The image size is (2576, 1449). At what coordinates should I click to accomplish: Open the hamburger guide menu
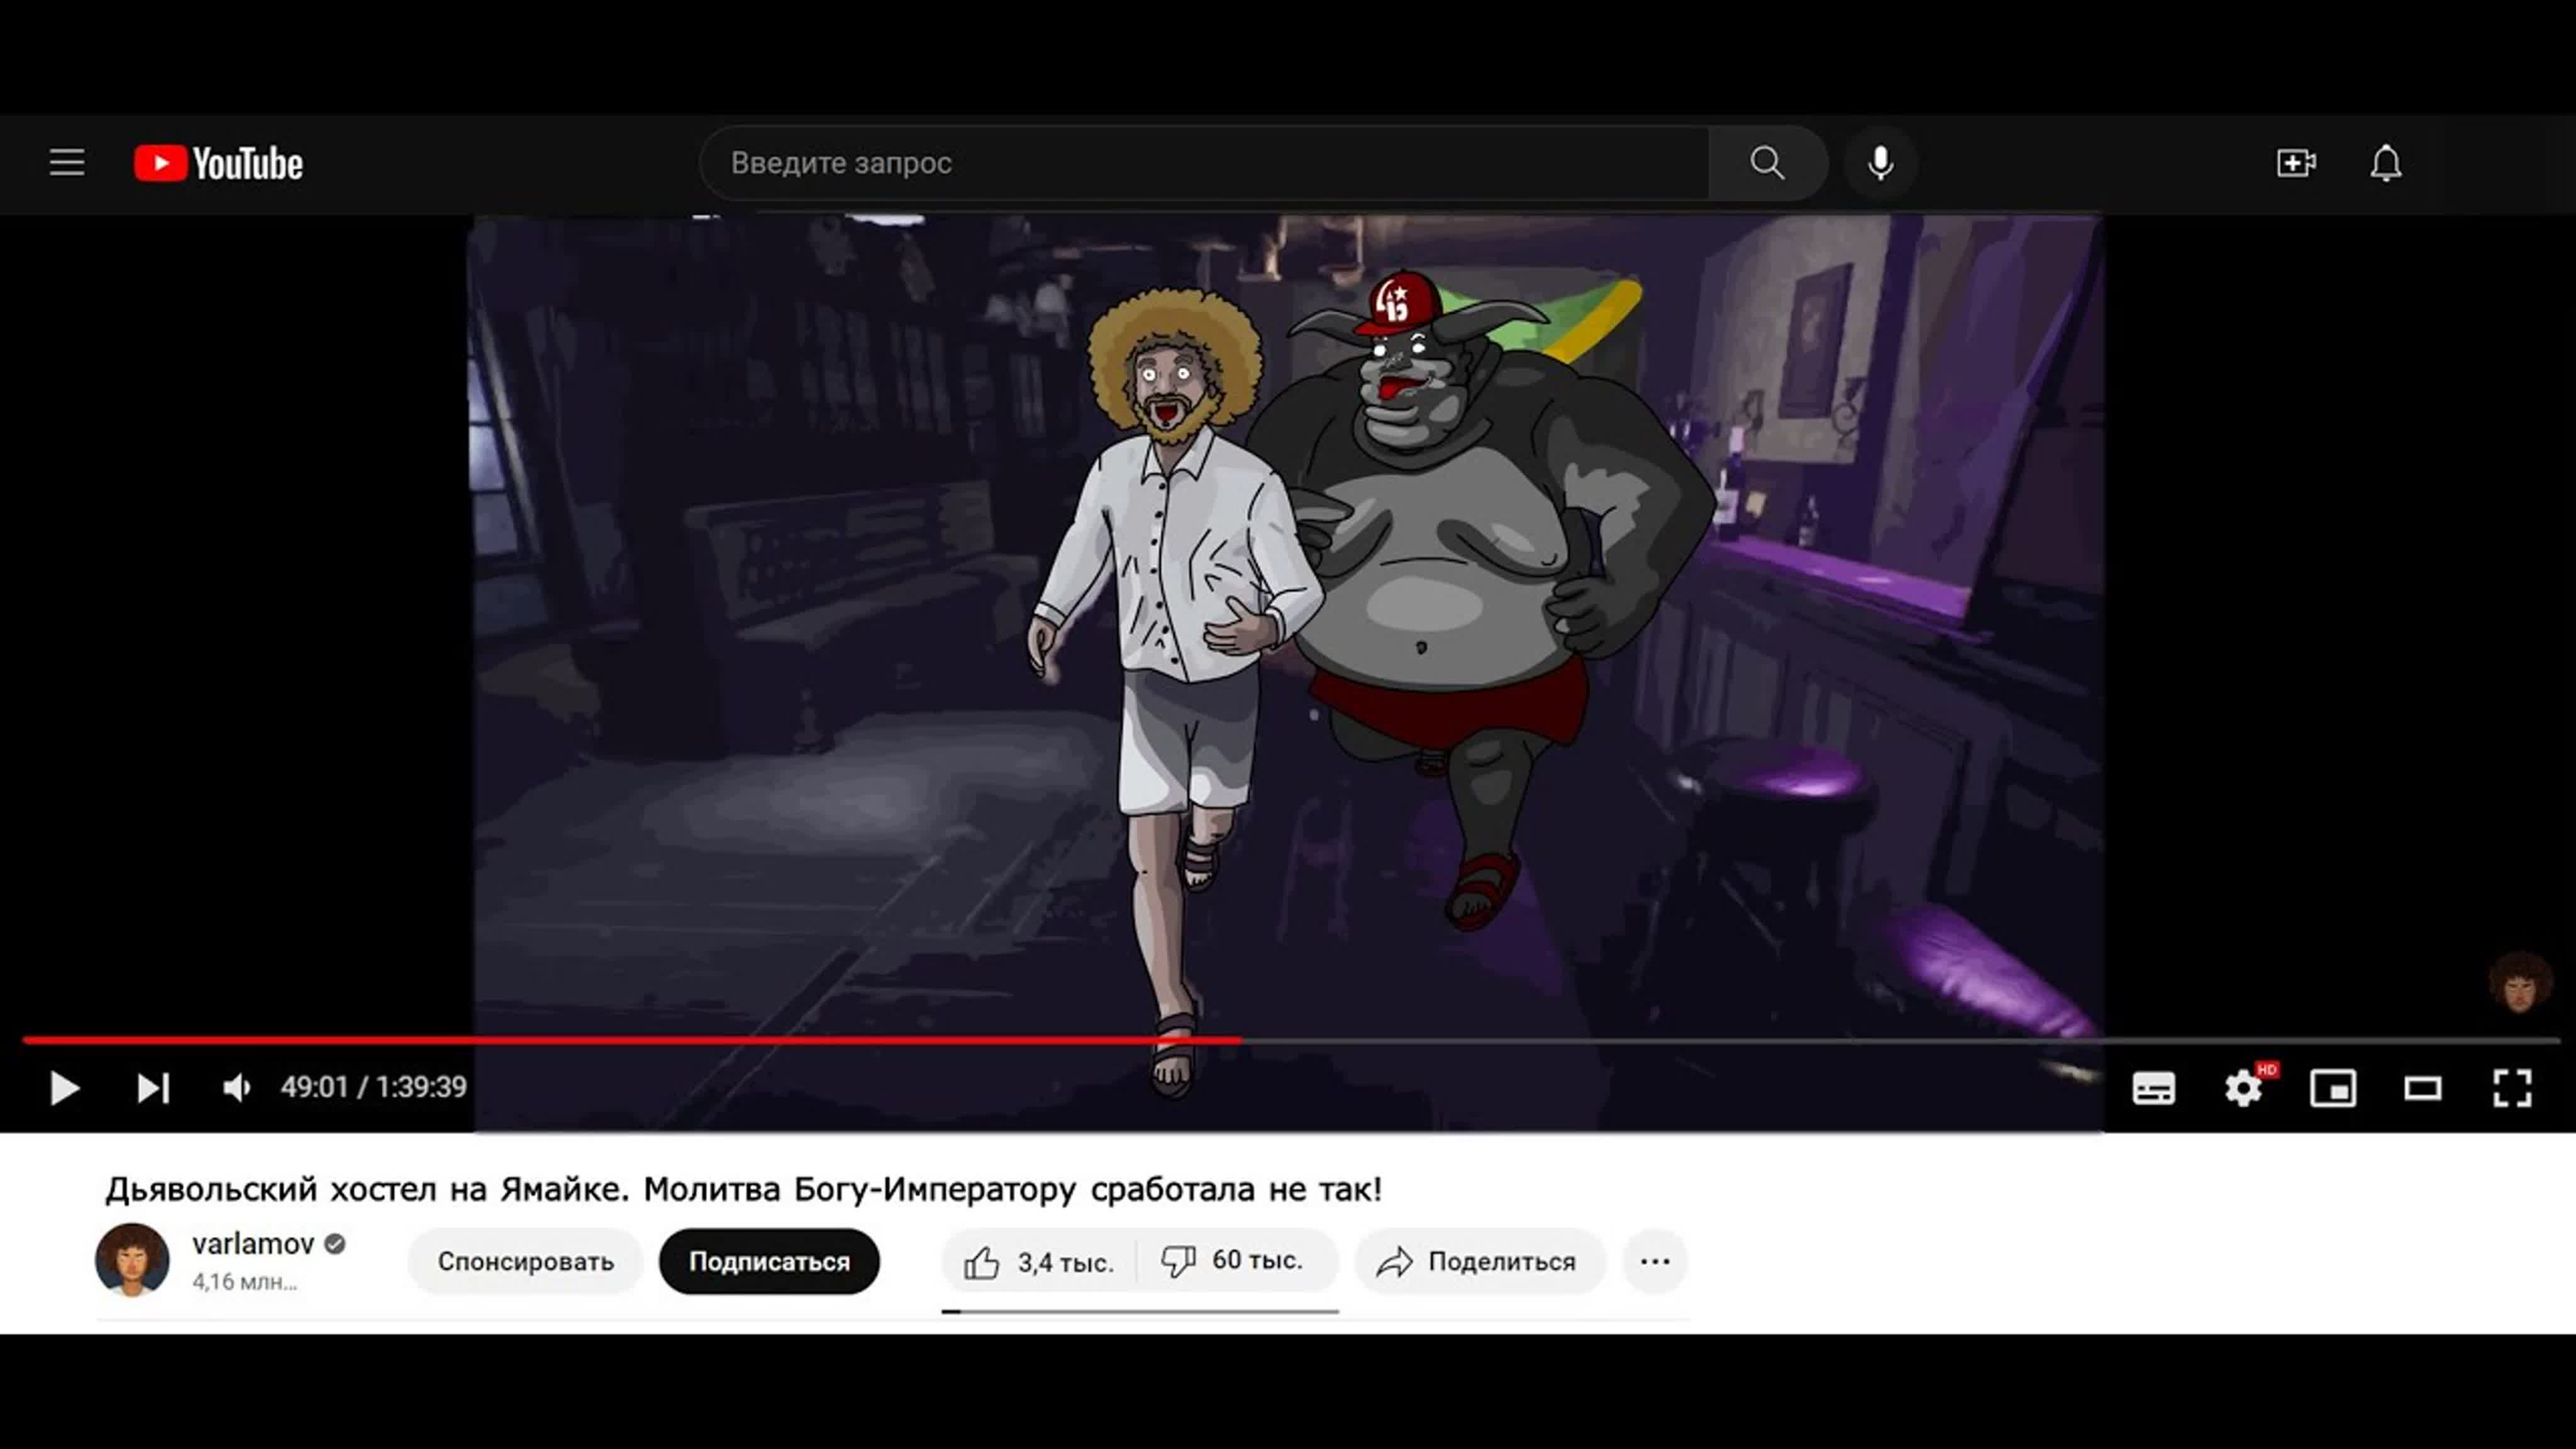67,163
